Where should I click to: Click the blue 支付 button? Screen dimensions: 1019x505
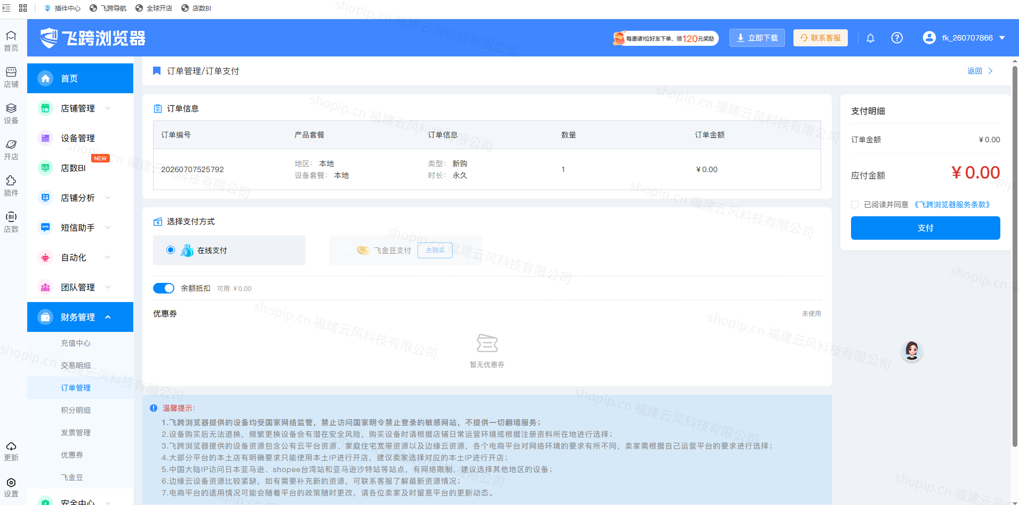925,228
